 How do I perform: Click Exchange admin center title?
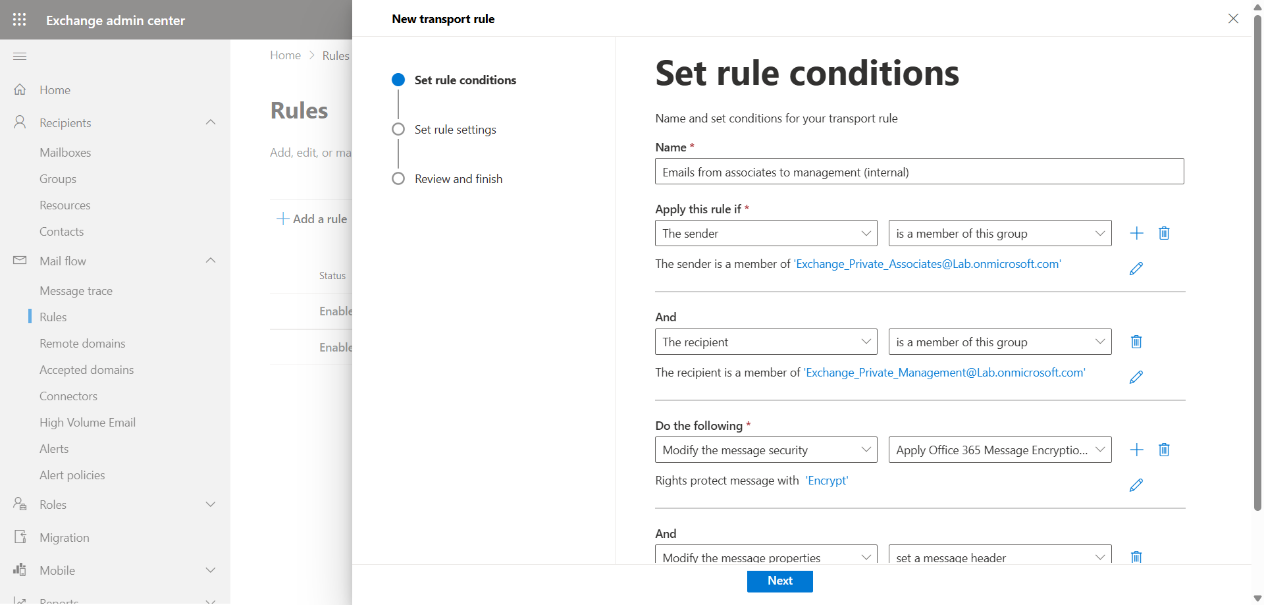[115, 20]
